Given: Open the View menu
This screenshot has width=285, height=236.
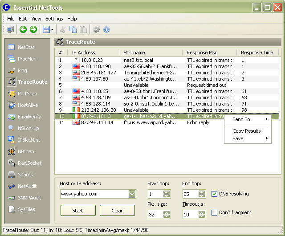Looking at the screenshot, I should tap(36, 19).
